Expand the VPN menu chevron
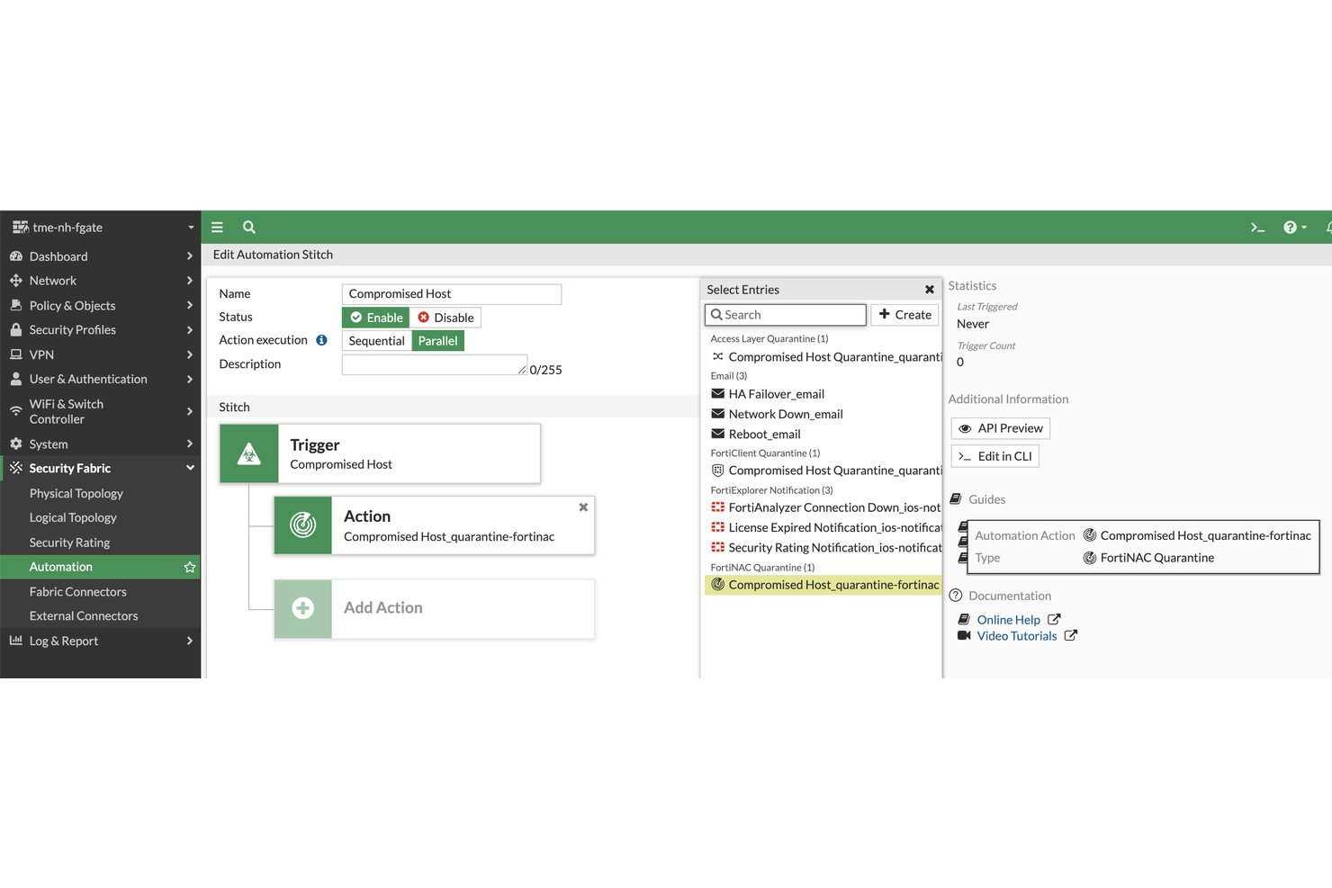This screenshot has height=888, width=1332. (x=190, y=354)
